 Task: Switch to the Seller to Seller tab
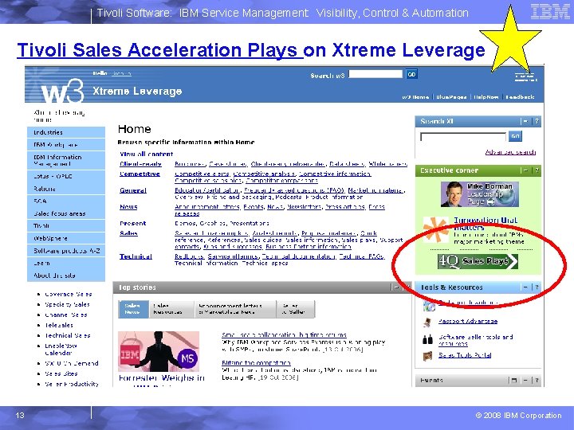coord(296,309)
